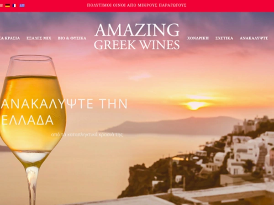Open the ΕΞΑΔΕΣ MIX menu item
274x205 pixels.
[x=39, y=38]
